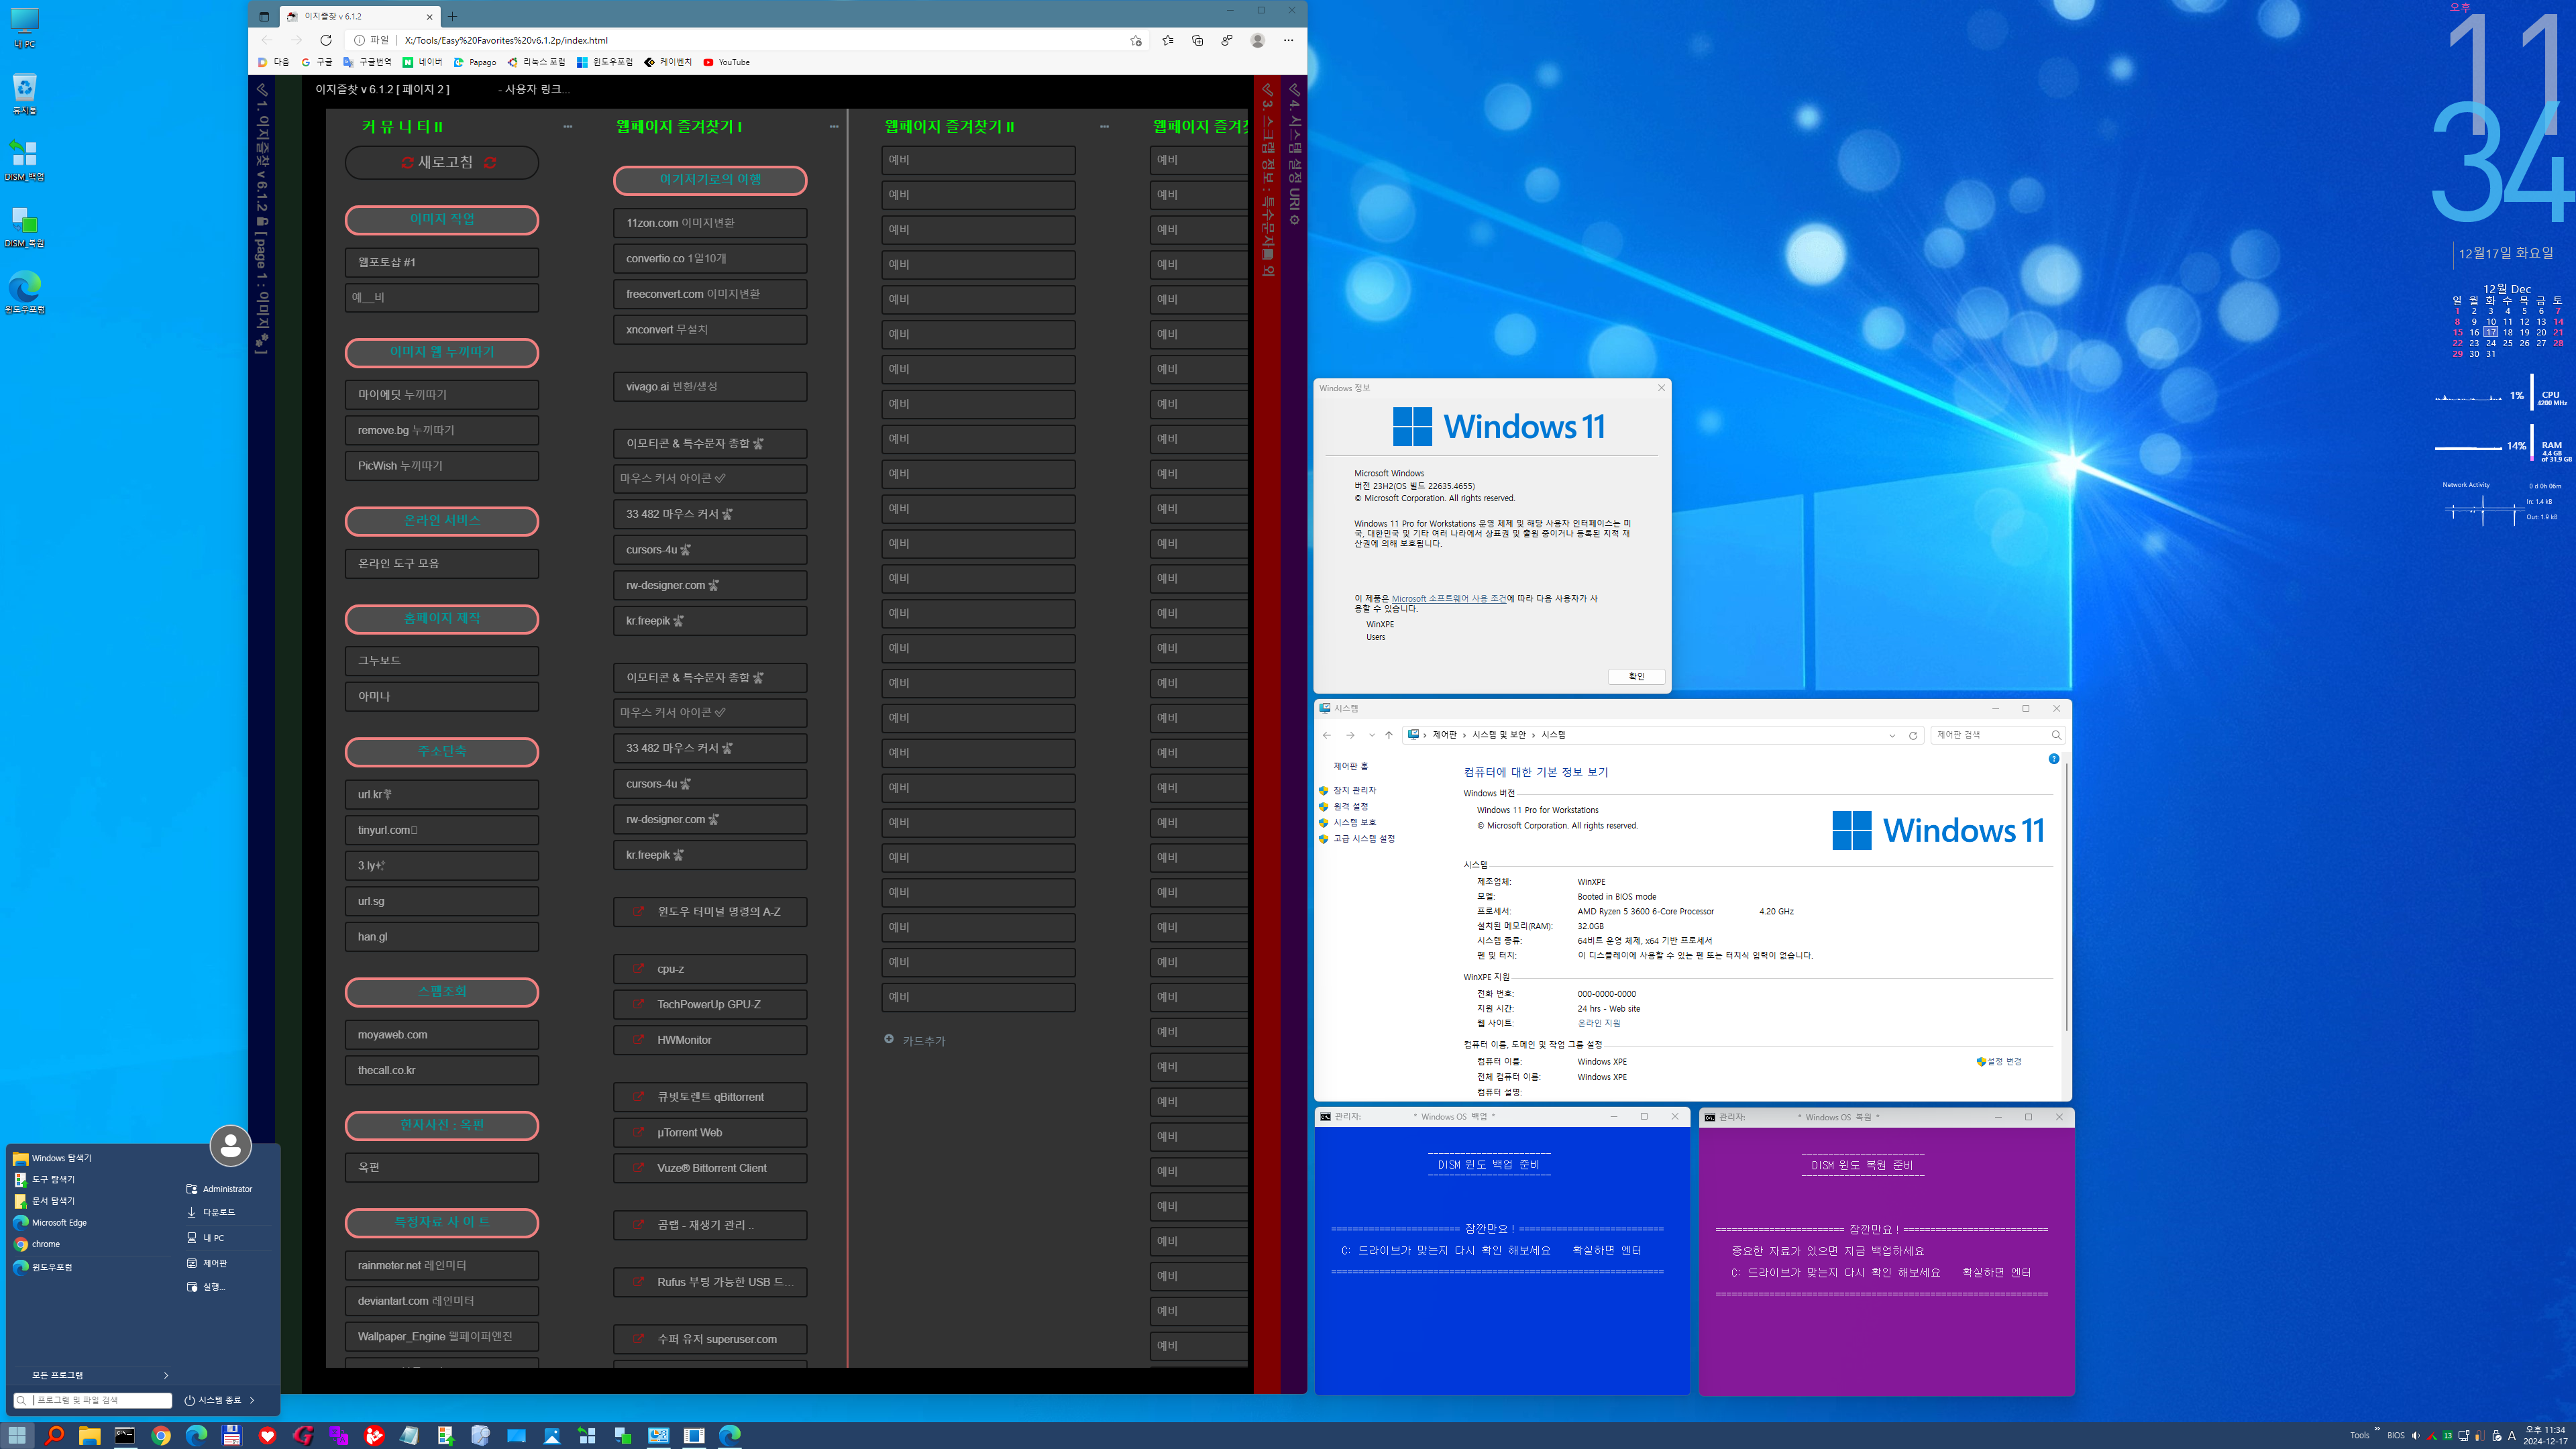This screenshot has height=1449, width=2576.
Task: Click 설정 변경 in 시스템 window
Action: (x=1999, y=1062)
